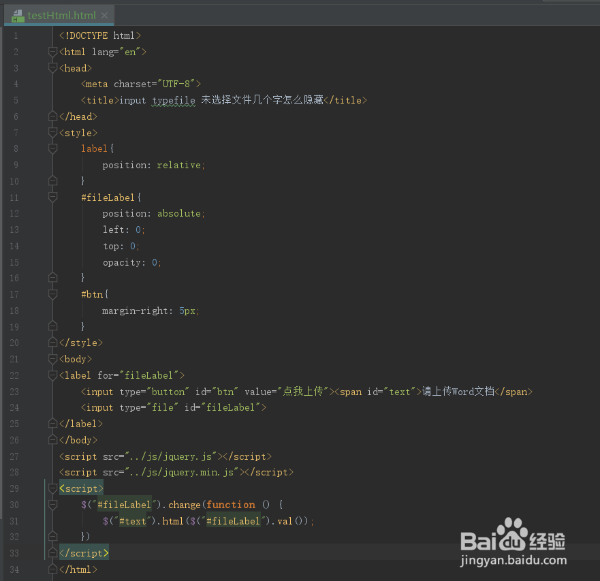Click the fold end marker on line 16

pyautogui.click(x=53, y=278)
